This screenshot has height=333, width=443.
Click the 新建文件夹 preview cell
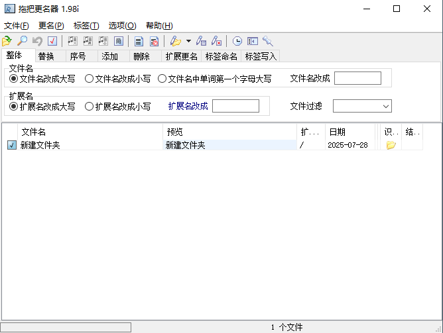(x=229, y=145)
